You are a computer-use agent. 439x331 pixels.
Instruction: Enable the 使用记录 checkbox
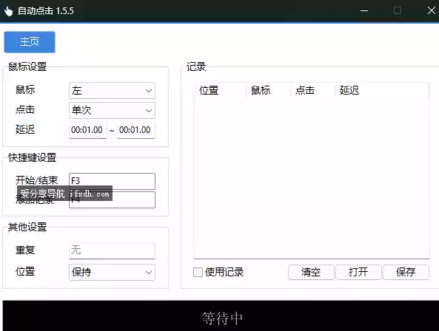point(198,272)
